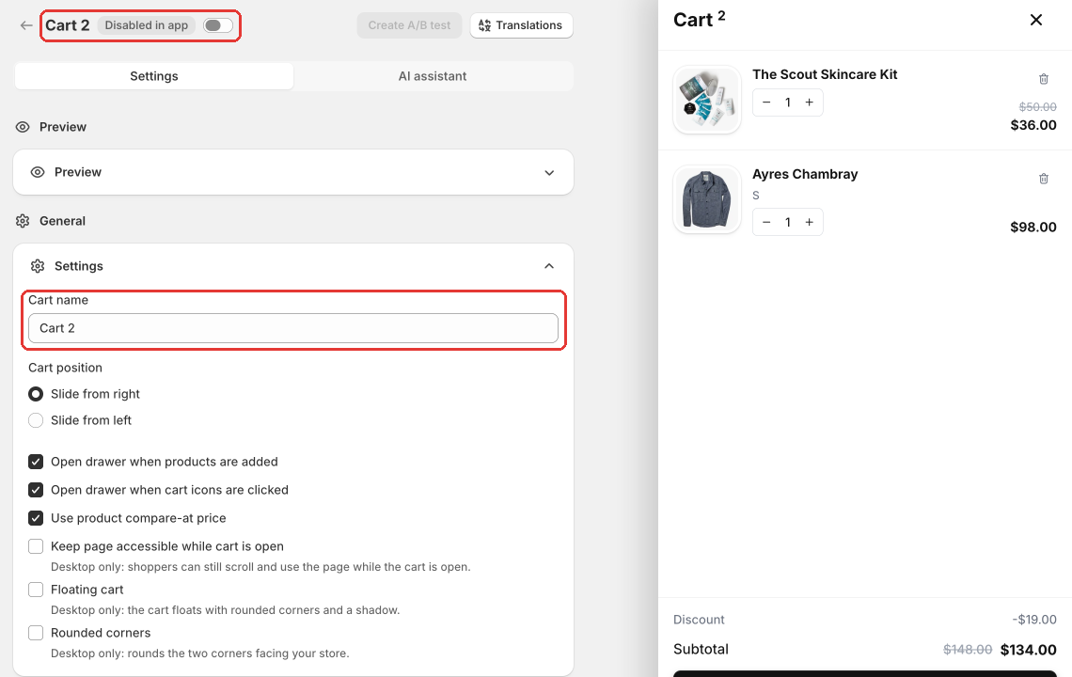Screen dimensions: 1072x677
Task: Click the $36.00 price text
Action: point(1033,125)
